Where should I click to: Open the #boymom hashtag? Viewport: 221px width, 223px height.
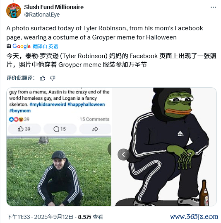20,110
